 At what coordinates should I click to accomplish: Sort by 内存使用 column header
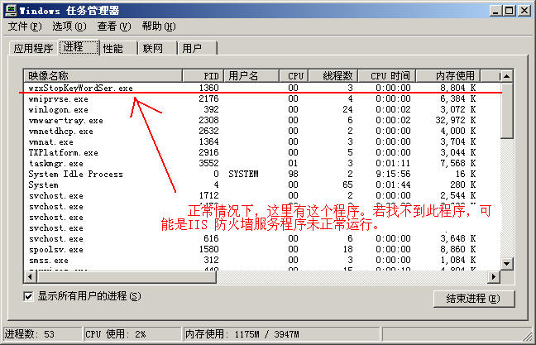[447, 75]
